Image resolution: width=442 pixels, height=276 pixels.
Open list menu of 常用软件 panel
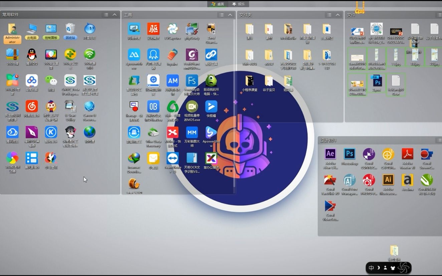pos(106,15)
